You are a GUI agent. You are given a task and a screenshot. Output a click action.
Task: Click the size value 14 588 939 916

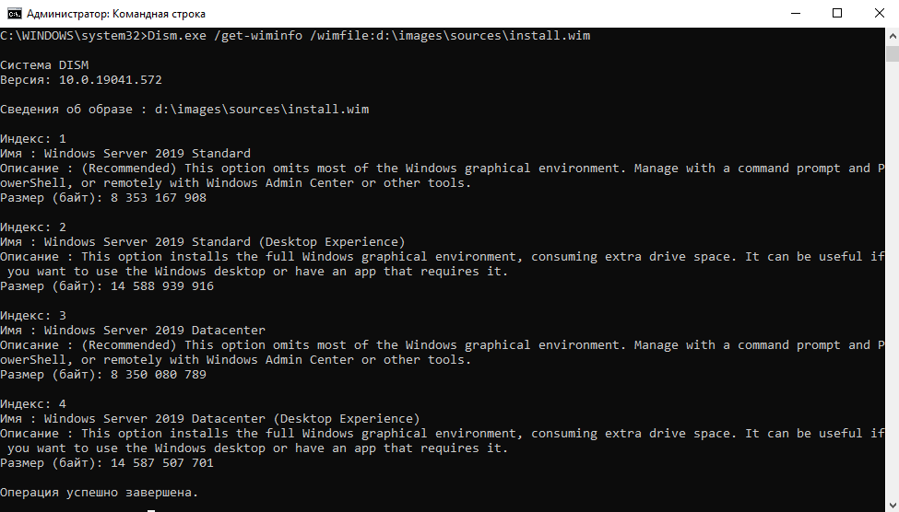click(x=162, y=285)
